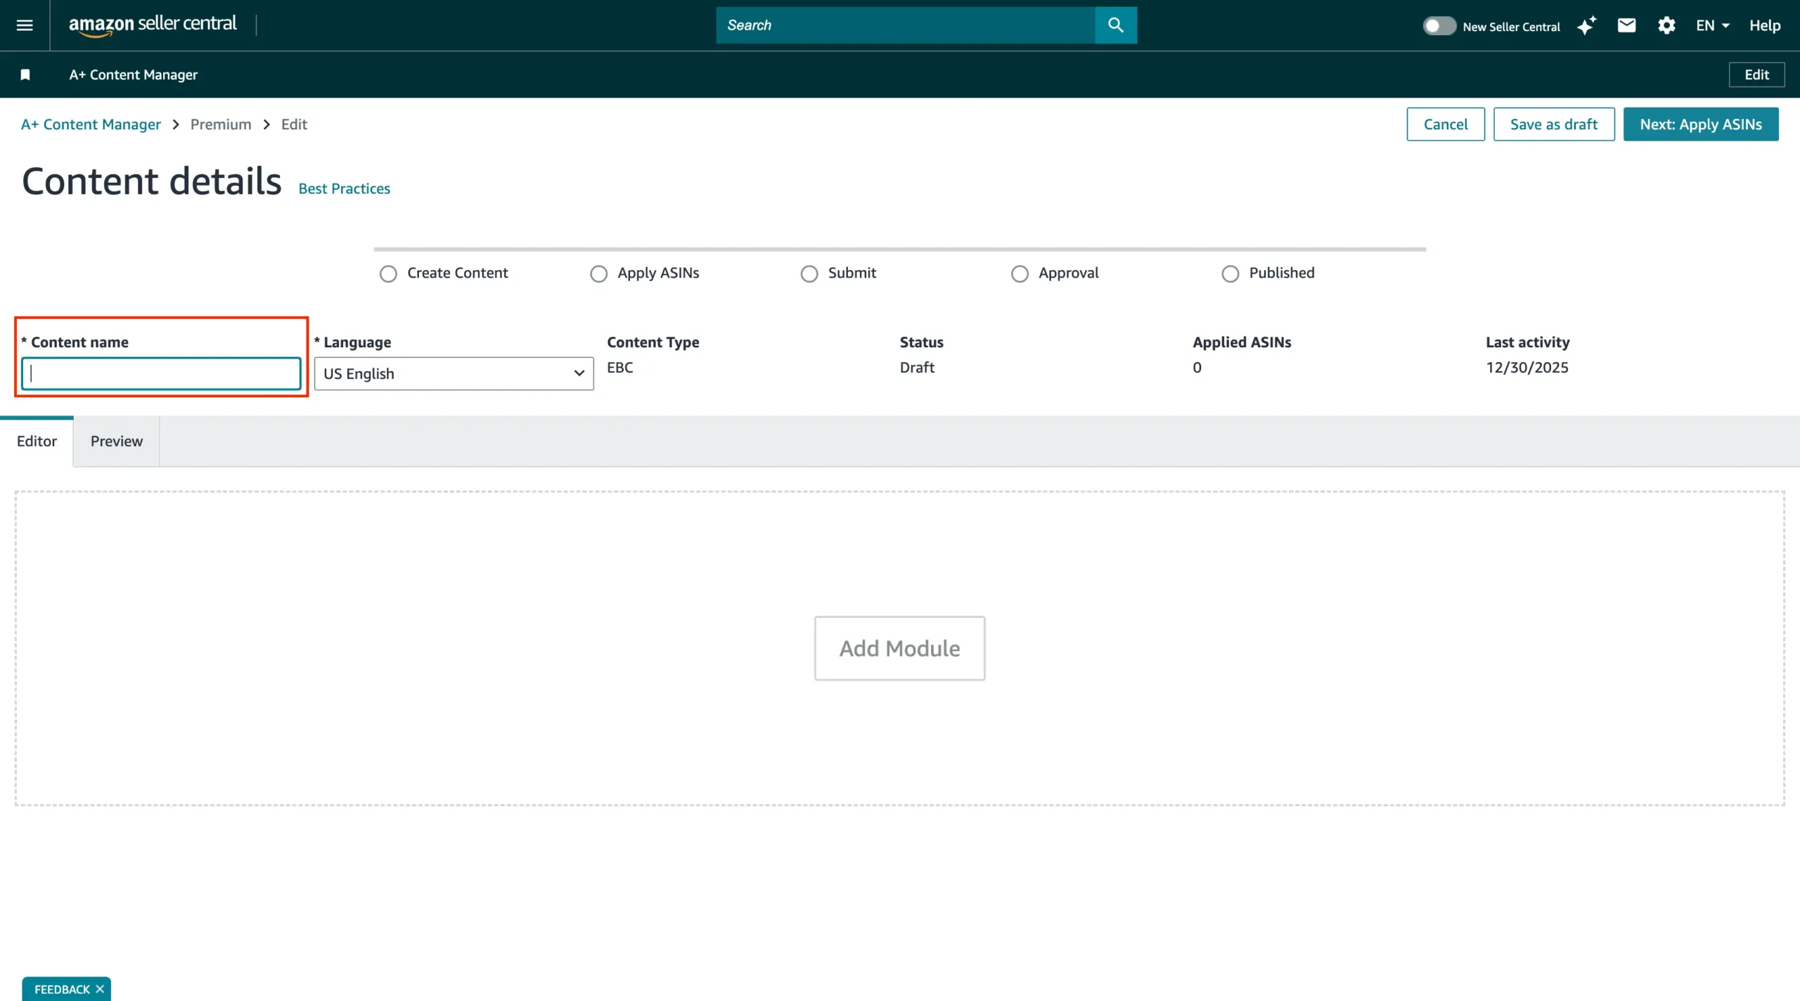Image resolution: width=1800 pixels, height=1001 pixels.
Task: Open the sparkle AI assistant icon
Action: (1586, 26)
